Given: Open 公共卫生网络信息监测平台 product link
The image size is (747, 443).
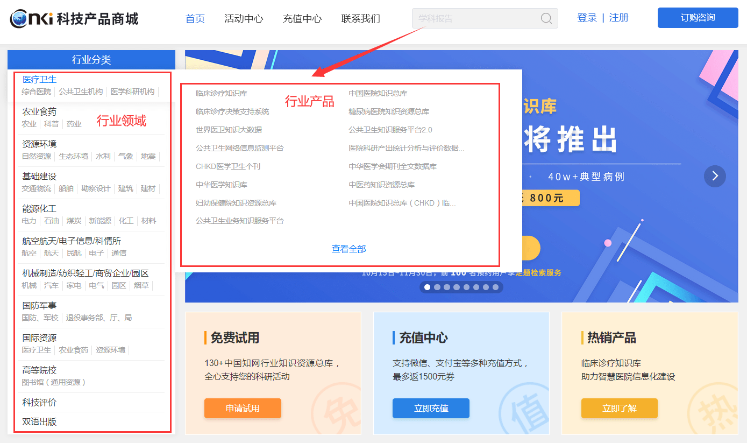Looking at the screenshot, I should [x=239, y=148].
